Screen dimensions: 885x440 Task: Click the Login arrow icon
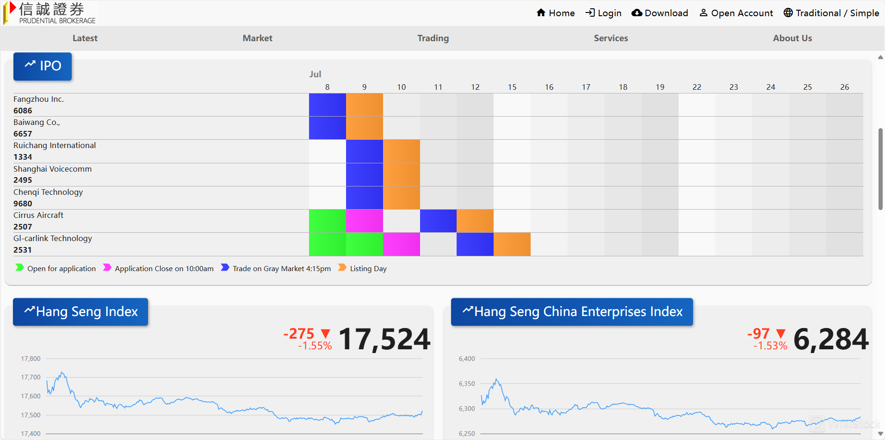point(590,12)
